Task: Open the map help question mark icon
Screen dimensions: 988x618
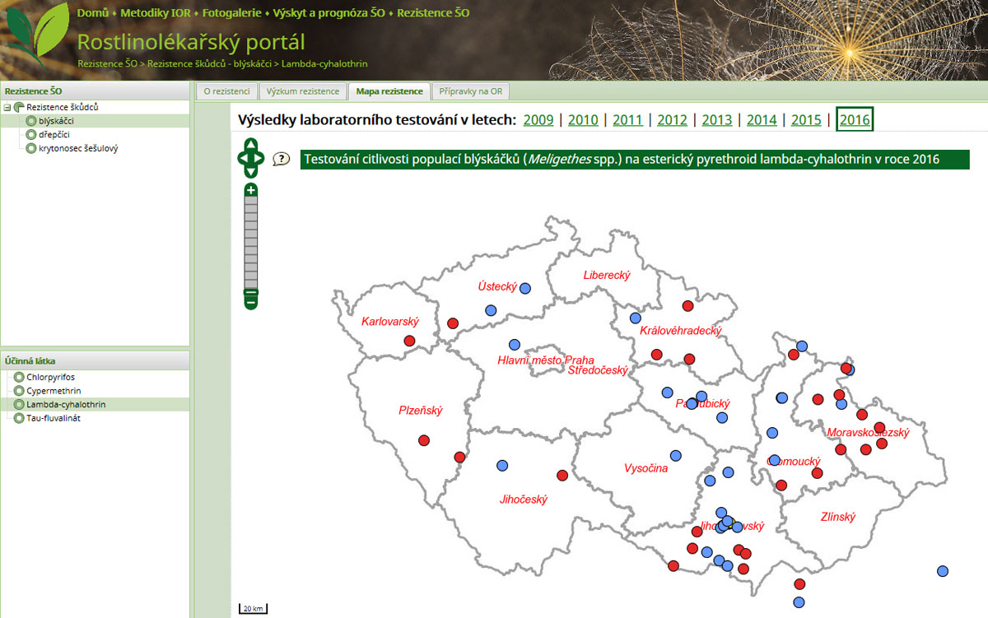Action: 282,159
